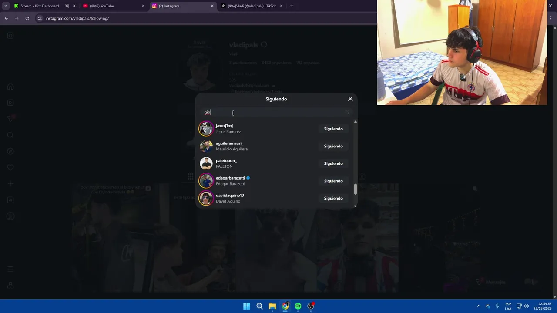
Task: View site information icon in address bar
Action: pos(40,18)
